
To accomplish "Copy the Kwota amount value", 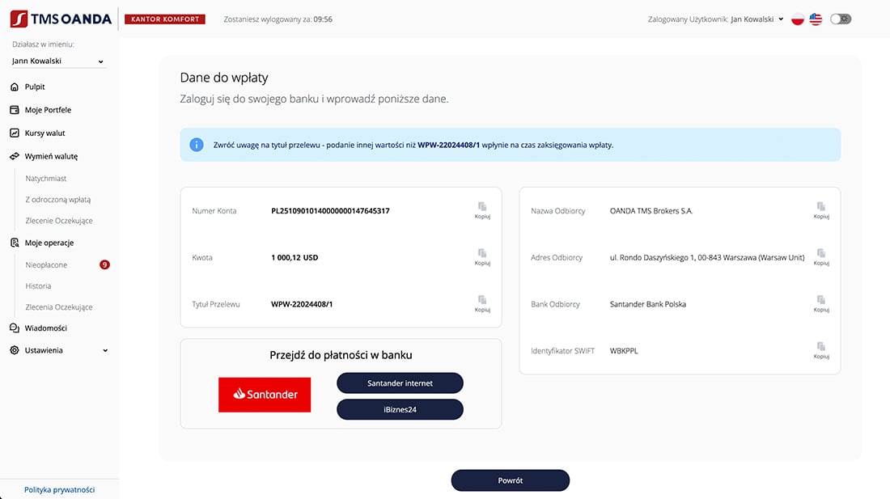I will (482, 257).
